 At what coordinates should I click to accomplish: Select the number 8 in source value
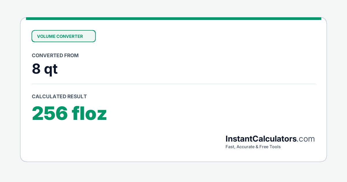(36, 69)
